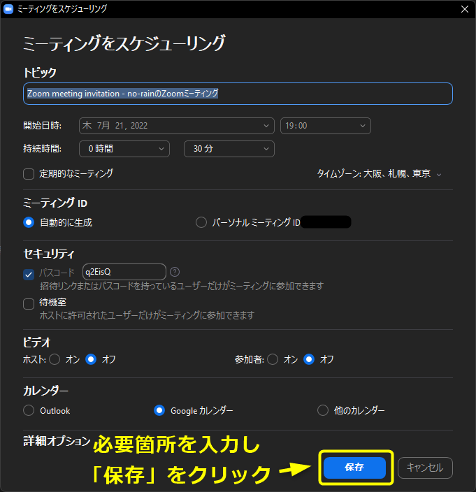Turn host video オン
This screenshot has height=492, width=476.
click(55, 359)
